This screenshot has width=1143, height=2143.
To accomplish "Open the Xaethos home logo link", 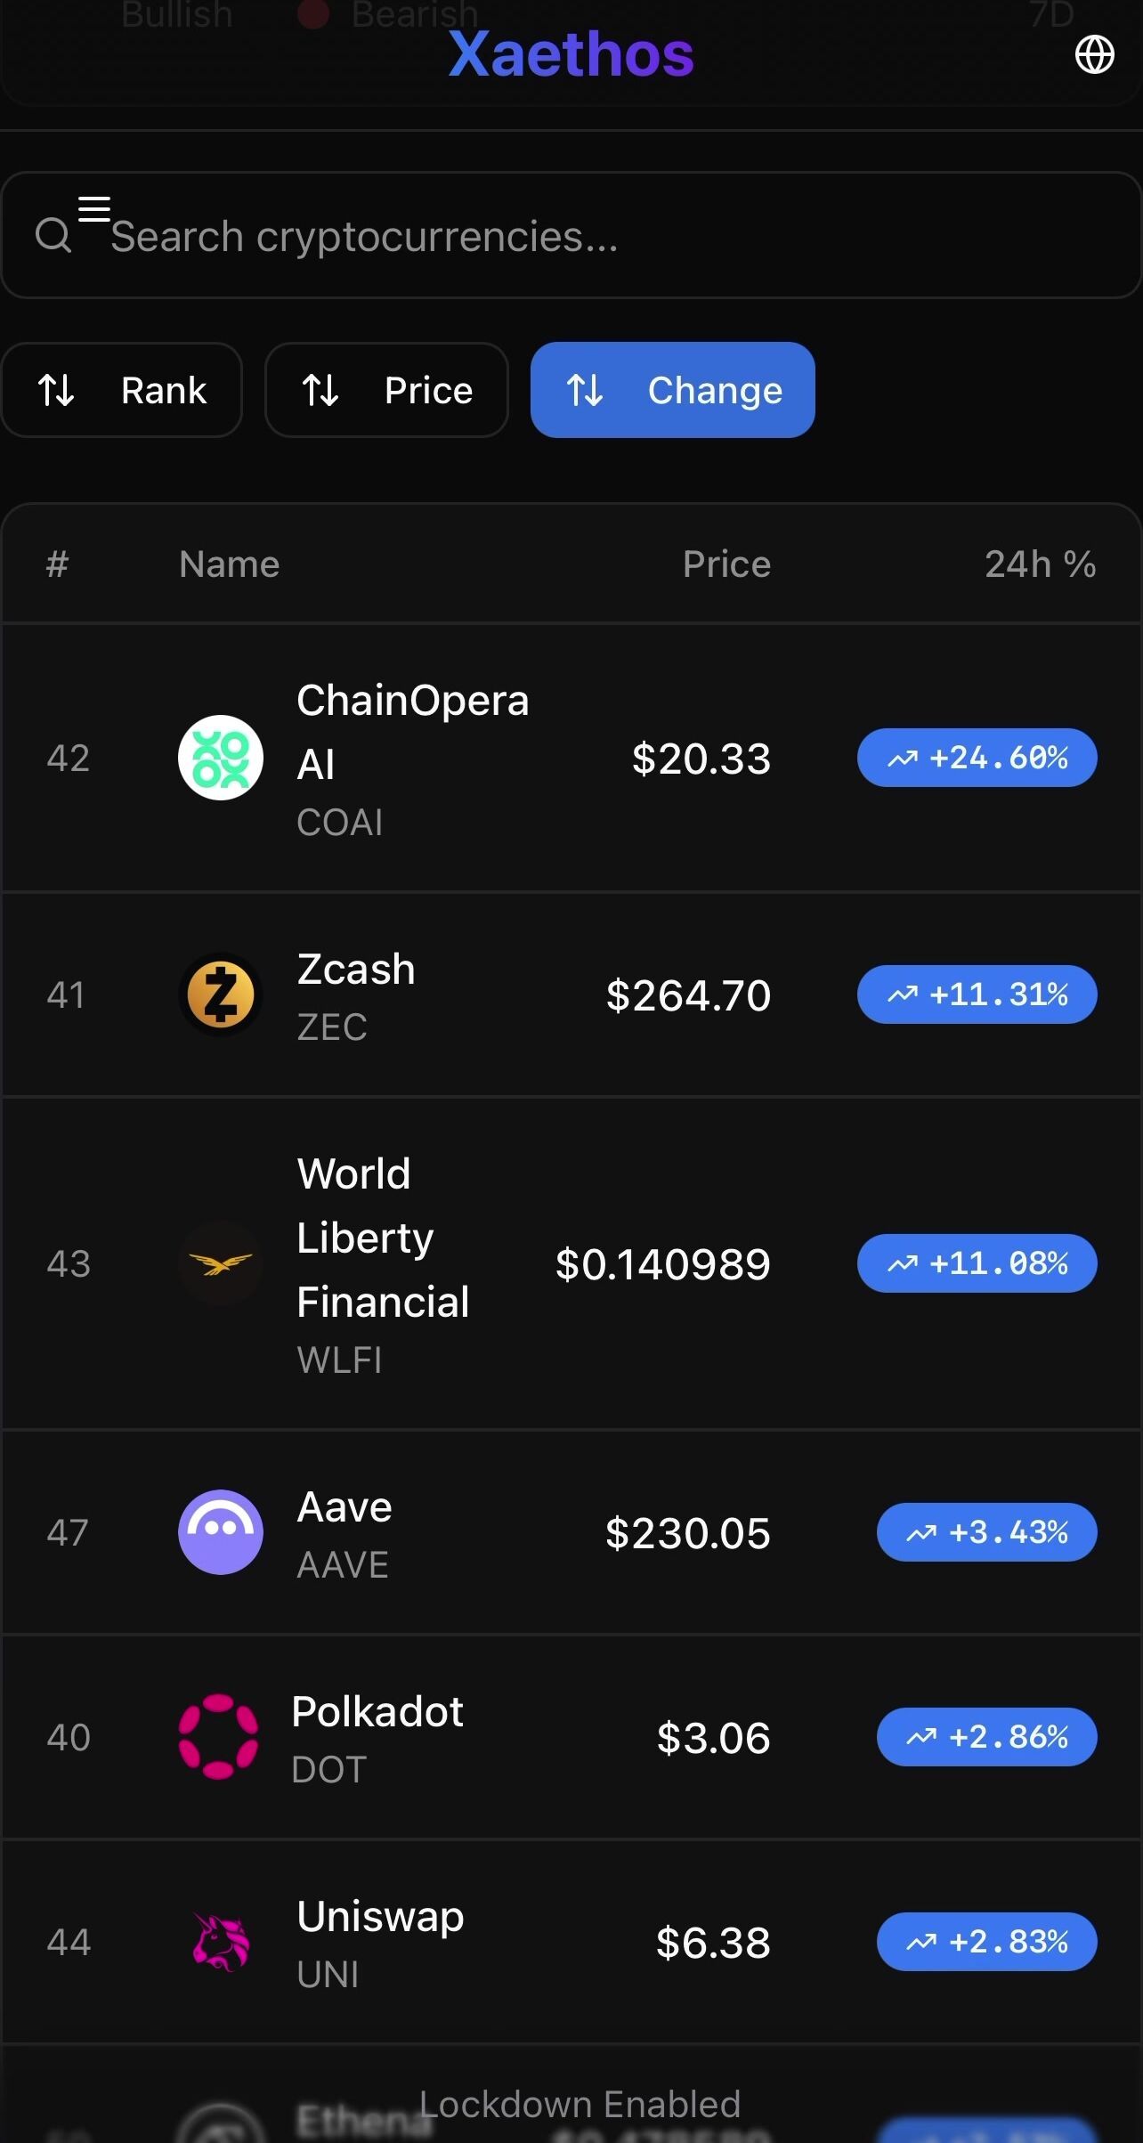I will [x=571, y=55].
